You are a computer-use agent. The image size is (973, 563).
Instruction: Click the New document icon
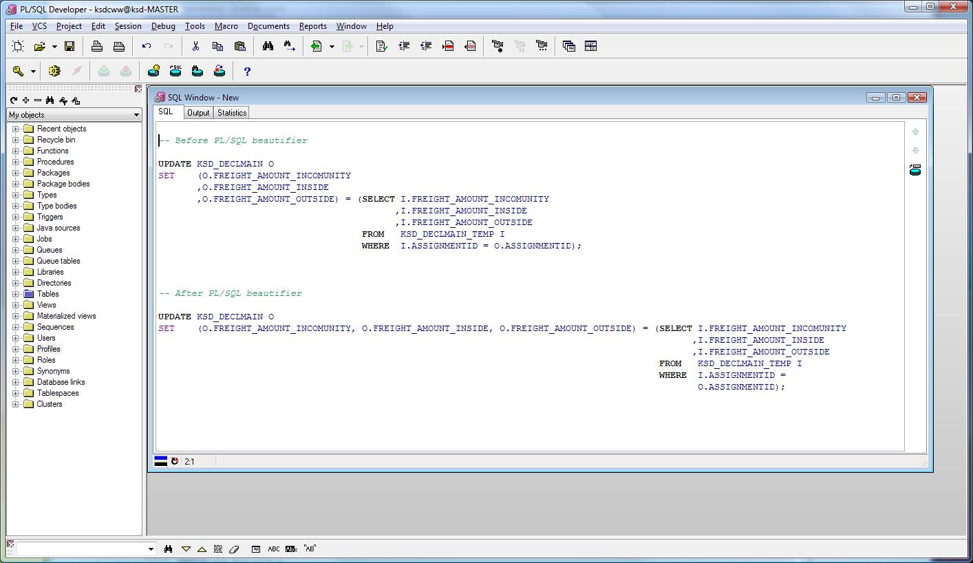(x=19, y=46)
